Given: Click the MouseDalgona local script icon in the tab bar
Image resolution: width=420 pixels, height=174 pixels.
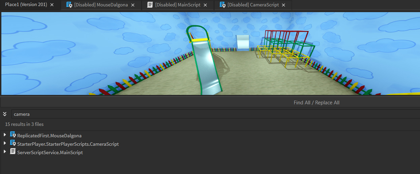Looking at the screenshot, I should tap(69, 5).
